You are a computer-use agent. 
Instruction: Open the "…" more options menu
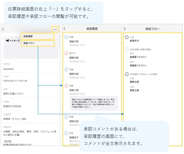(55, 29)
